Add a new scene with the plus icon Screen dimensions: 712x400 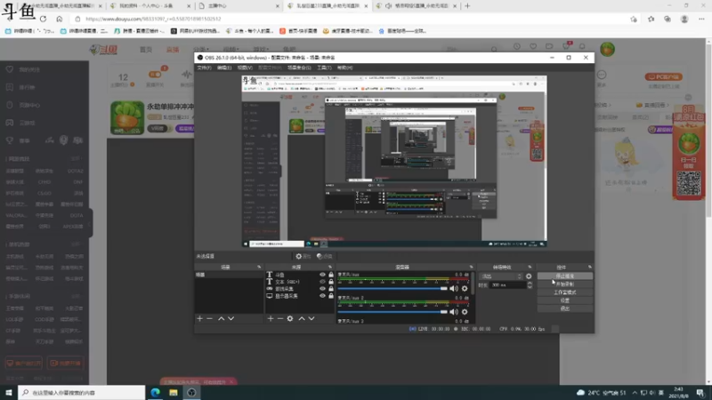click(x=199, y=318)
